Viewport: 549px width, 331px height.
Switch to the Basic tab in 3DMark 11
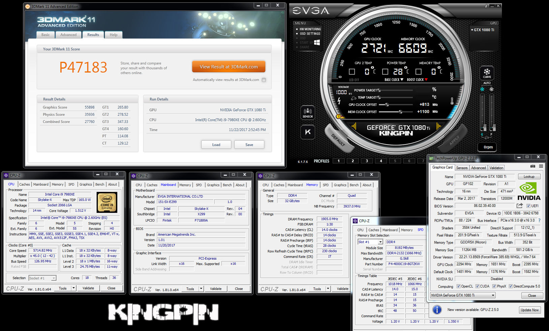click(x=45, y=35)
